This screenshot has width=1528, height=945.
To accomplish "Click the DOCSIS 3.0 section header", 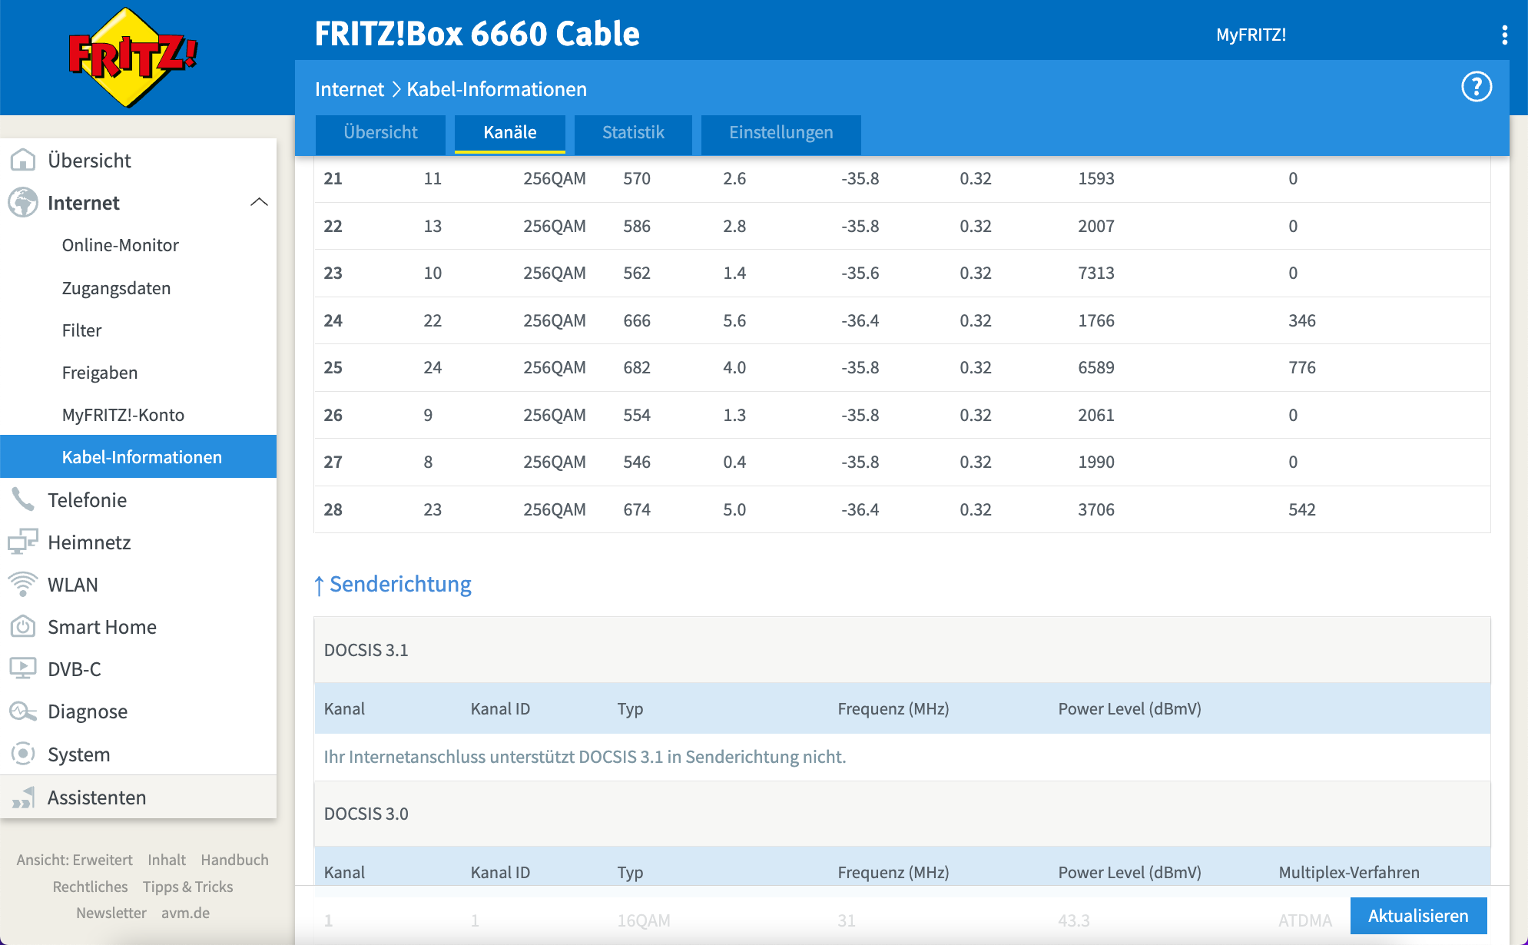I will point(902,814).
